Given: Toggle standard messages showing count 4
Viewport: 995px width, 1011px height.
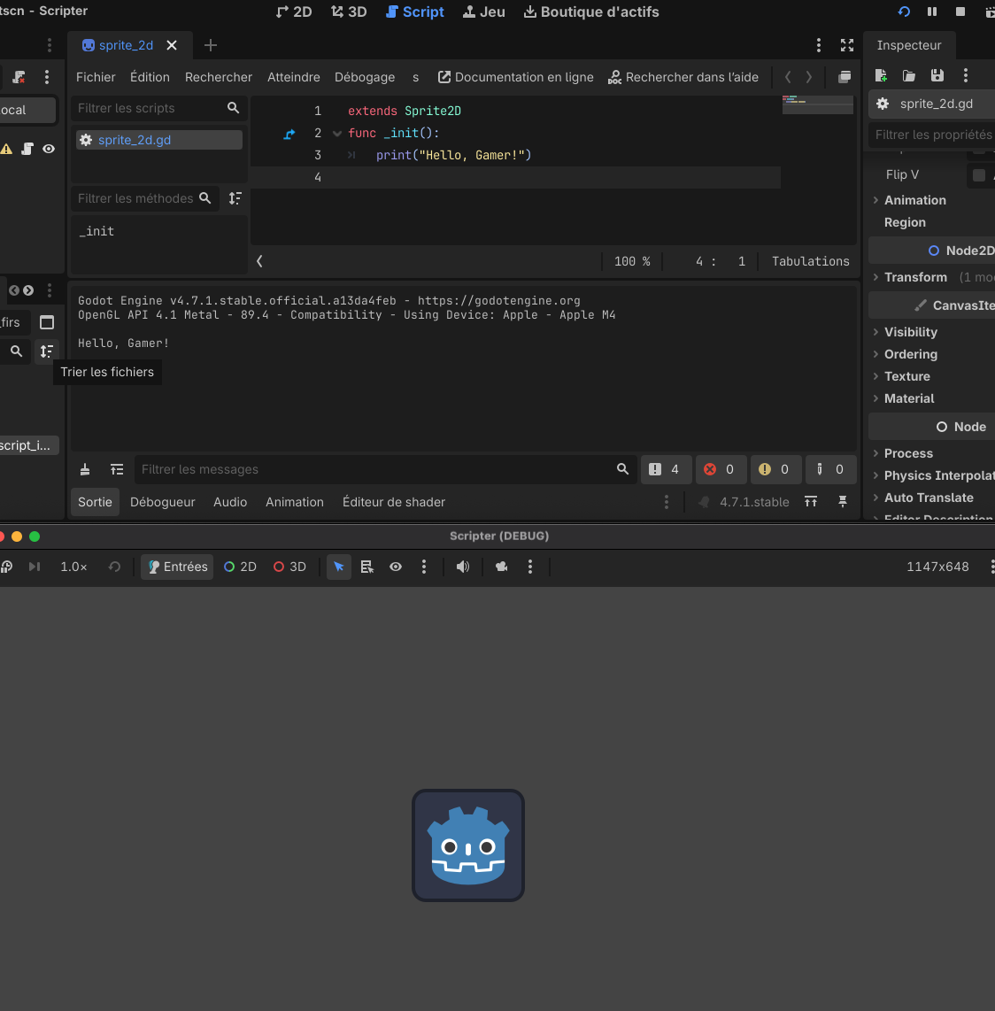Looking at the screenshot, I should pyautogui.click(x=666, y=469).
